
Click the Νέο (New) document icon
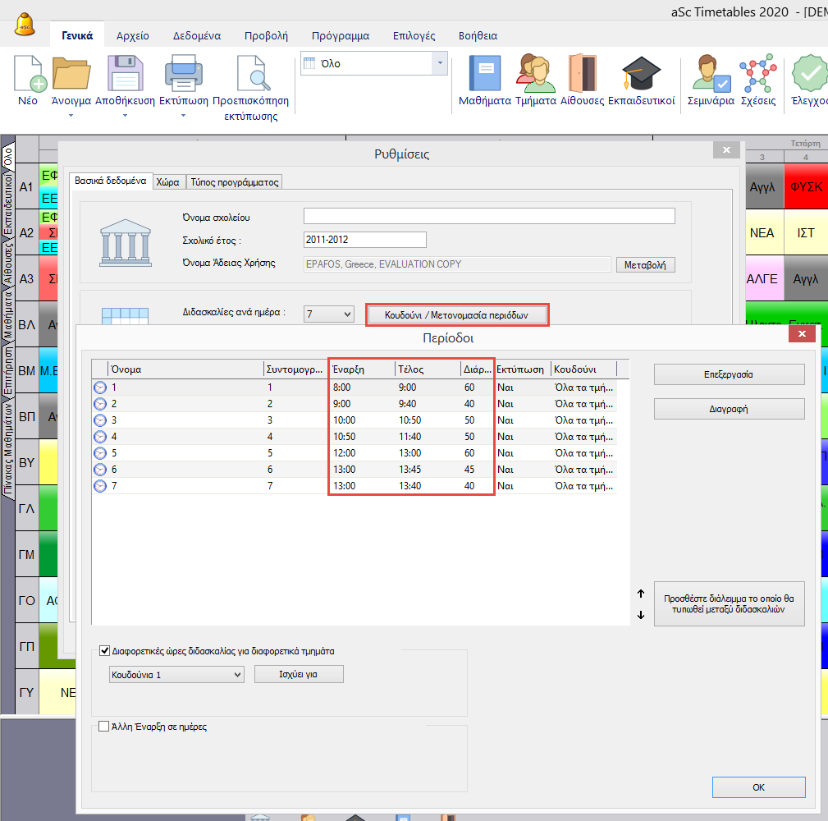(28, 74)
